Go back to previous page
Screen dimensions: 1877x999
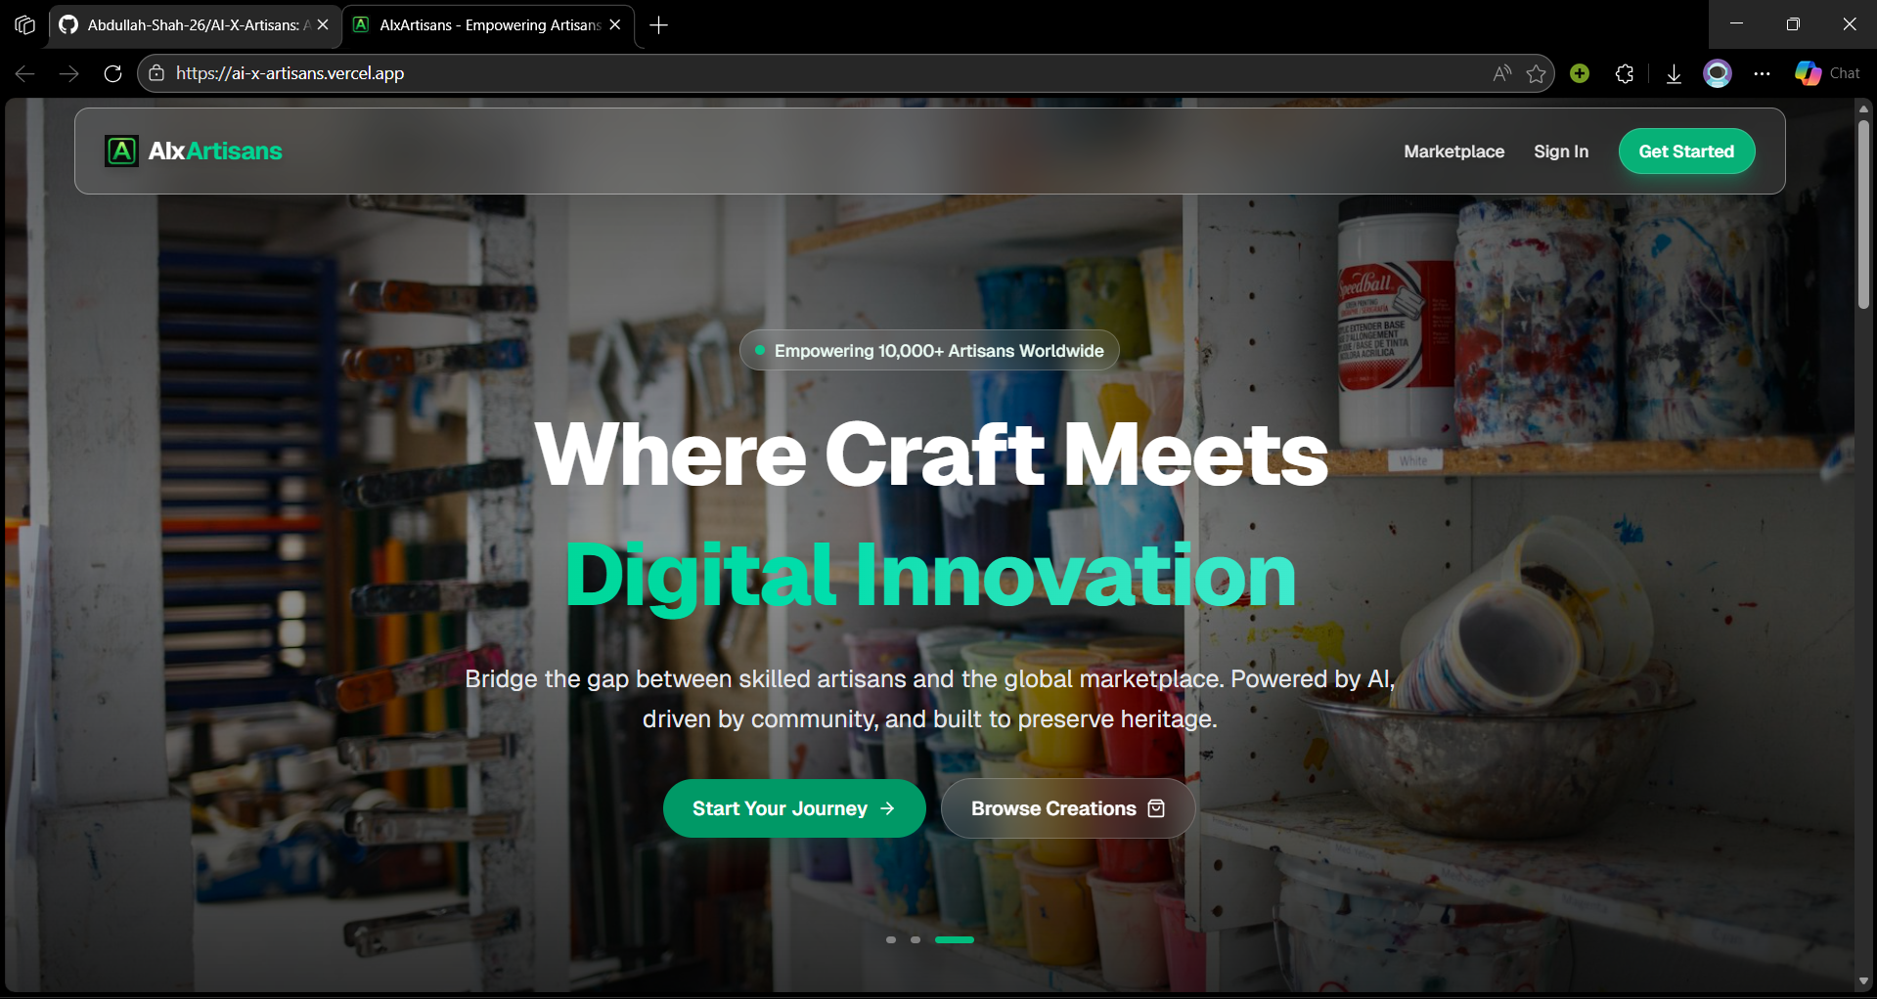coord(25,73)
